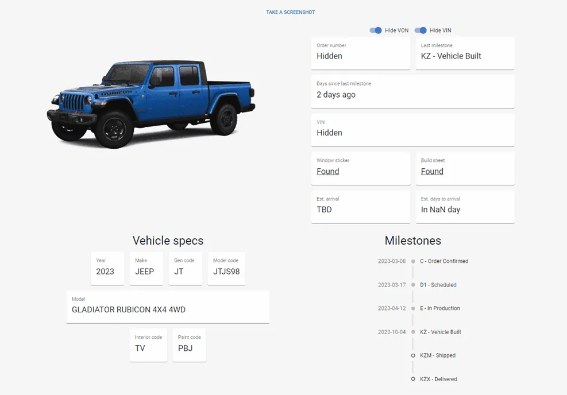Image resolution: width=567 pixels, height=395 pixels.
Task: Click the 2023-04-12 milestone date
Action: 392,308
